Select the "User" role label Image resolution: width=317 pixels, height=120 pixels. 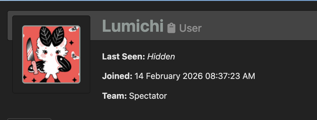coord(190,28)
